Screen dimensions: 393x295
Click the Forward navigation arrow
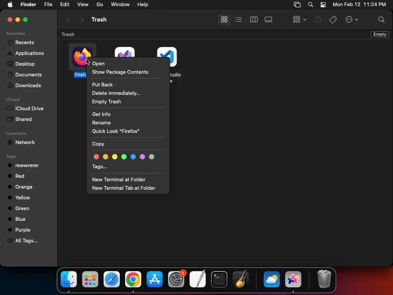(82, 20)
